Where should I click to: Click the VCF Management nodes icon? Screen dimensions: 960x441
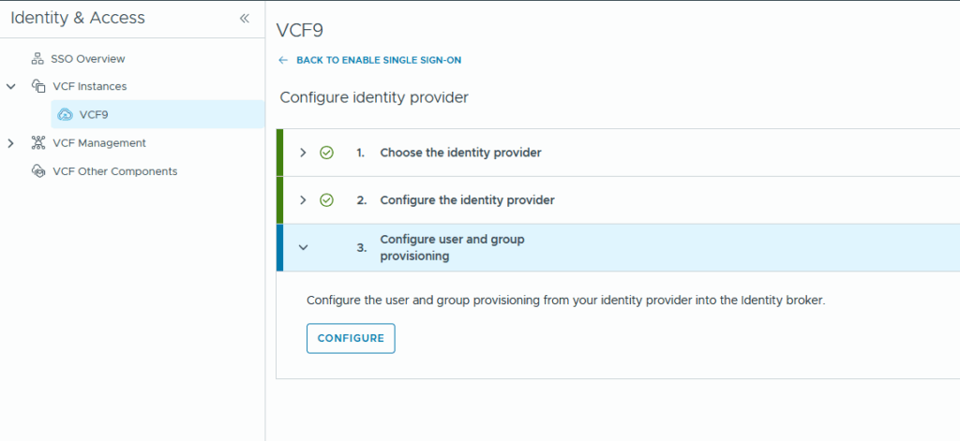(x=38, y=143)
